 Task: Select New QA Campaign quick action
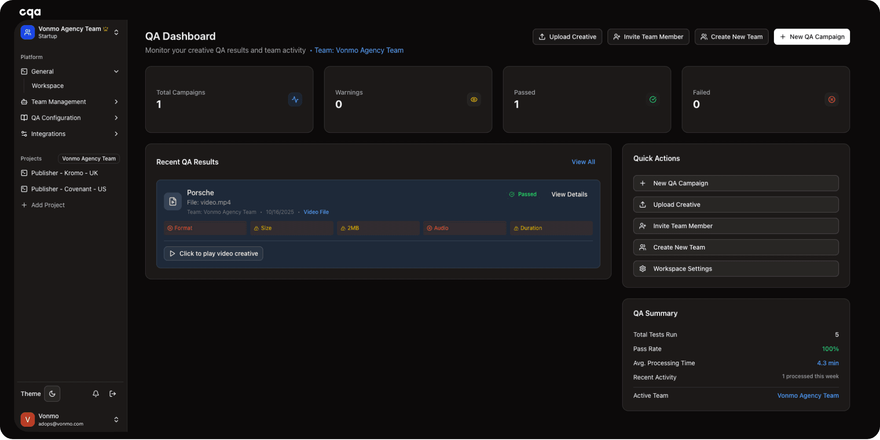(736, 183)
